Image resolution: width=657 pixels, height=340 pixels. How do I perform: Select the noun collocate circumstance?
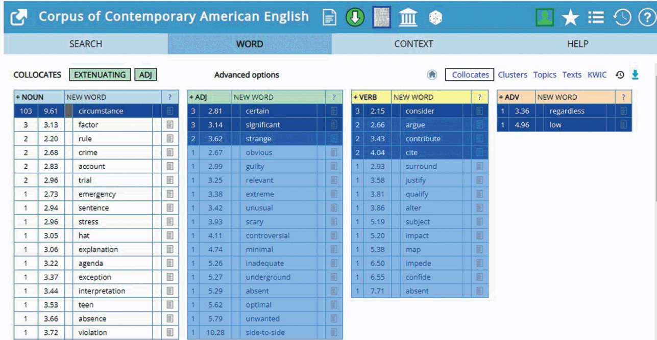coord(101,111)
